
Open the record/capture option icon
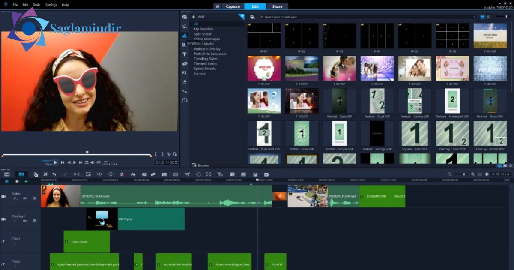pos(121,174)
